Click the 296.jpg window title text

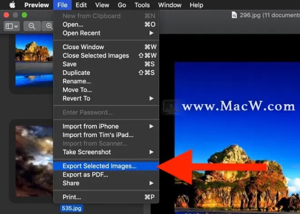point(270,15)
